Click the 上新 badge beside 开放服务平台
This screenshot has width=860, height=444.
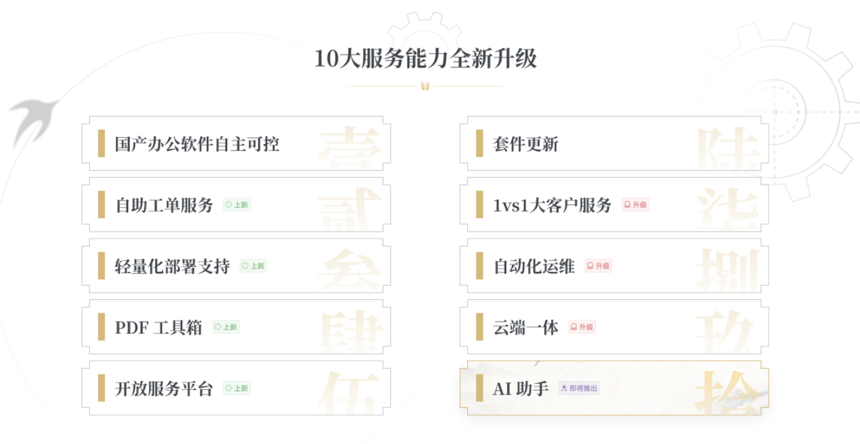point(237,388)
